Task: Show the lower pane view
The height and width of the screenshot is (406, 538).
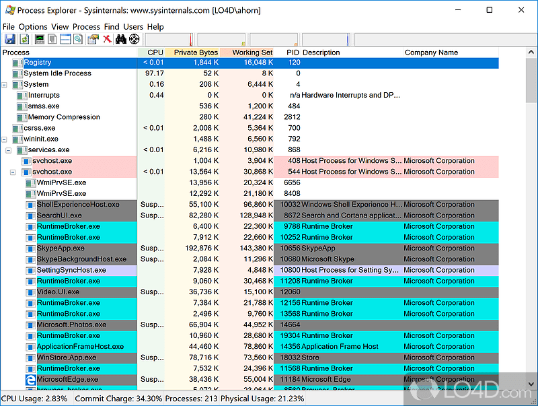Action: point(65,38)
